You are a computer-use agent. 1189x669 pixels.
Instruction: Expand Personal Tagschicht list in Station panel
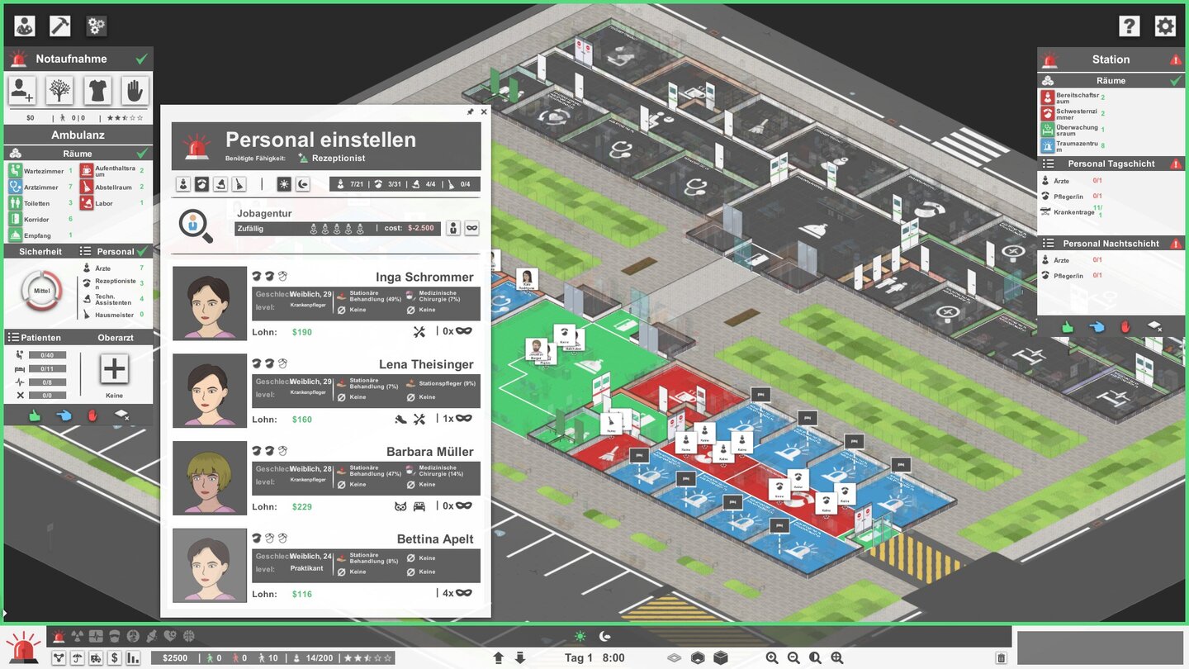[1049, 164]
